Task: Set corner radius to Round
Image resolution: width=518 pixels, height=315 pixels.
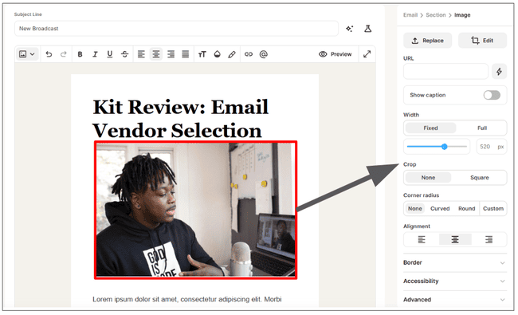Action: coord(466,209)
